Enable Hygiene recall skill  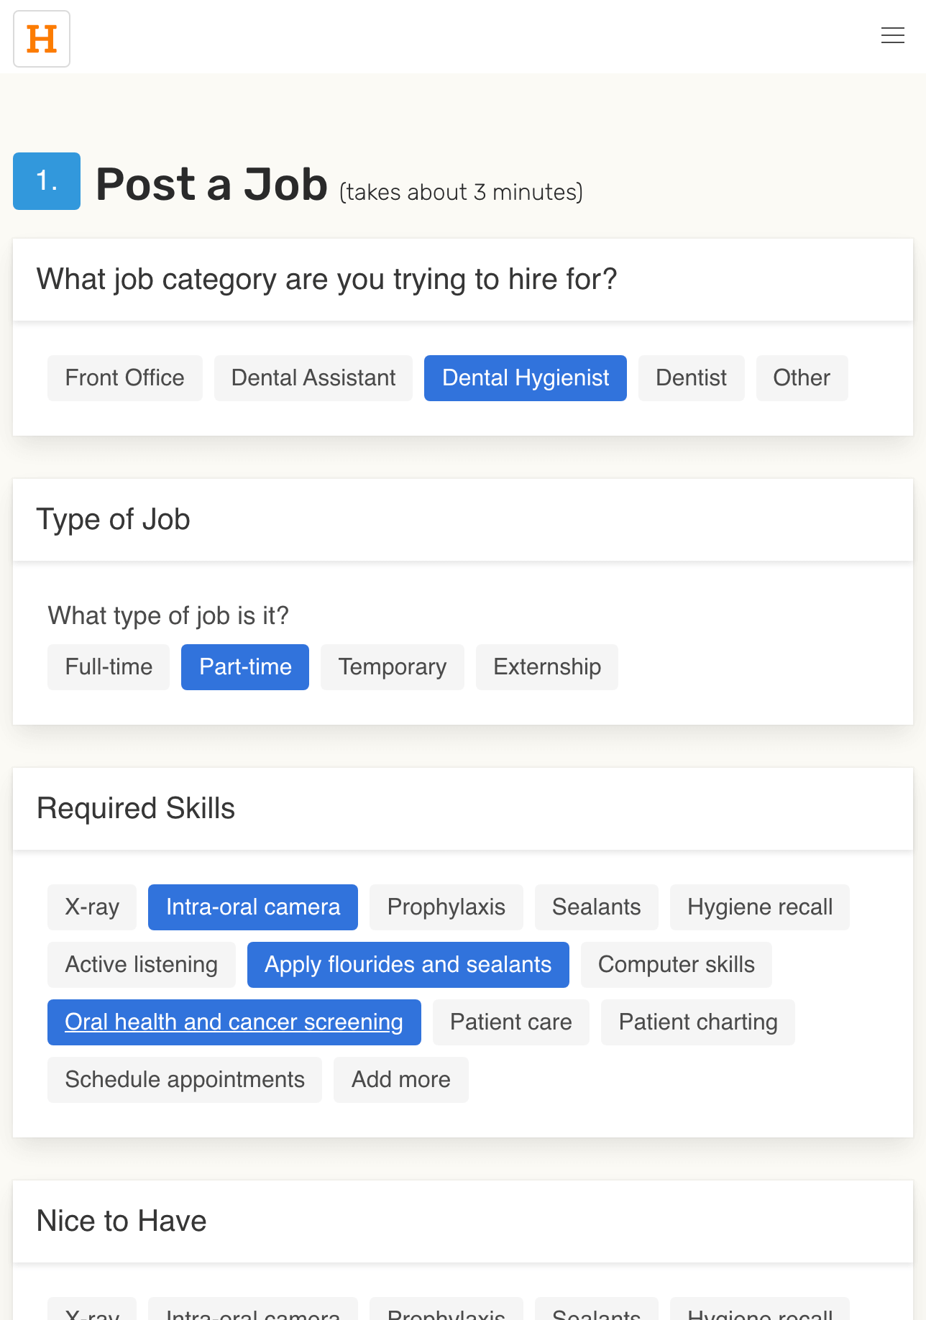pos(760,907)
